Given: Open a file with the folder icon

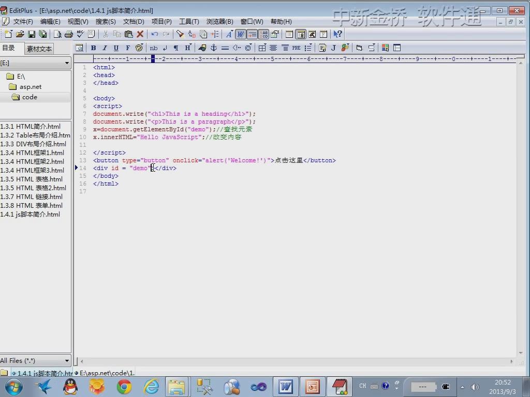Looking at the screenshot, I should [x=20, y=34].
